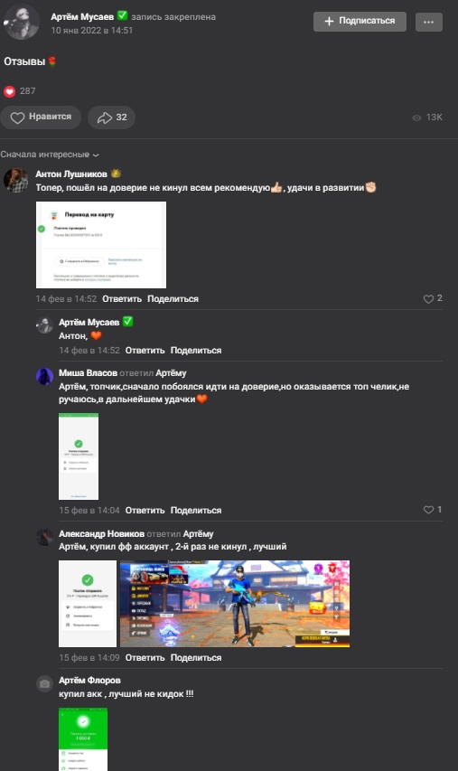
Task: Open Артём Флоров's green receipt thumbnail
Action: [83, 739]
